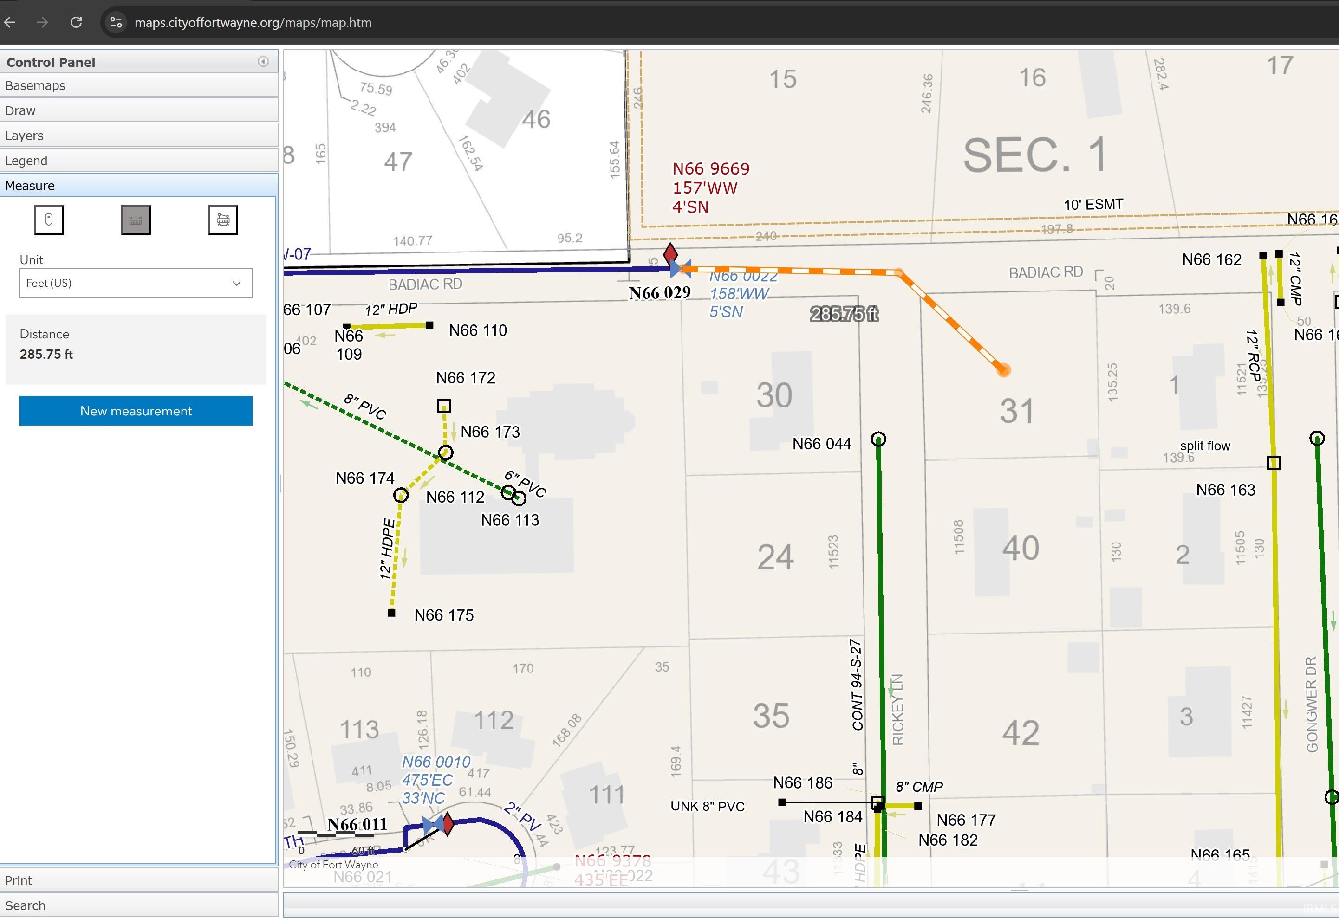The height and width of the screenshot is (918, 1339).
Task: Expand the Layers panel section
Action: pos(139,136)
